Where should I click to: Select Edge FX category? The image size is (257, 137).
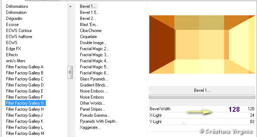point(14,49)
